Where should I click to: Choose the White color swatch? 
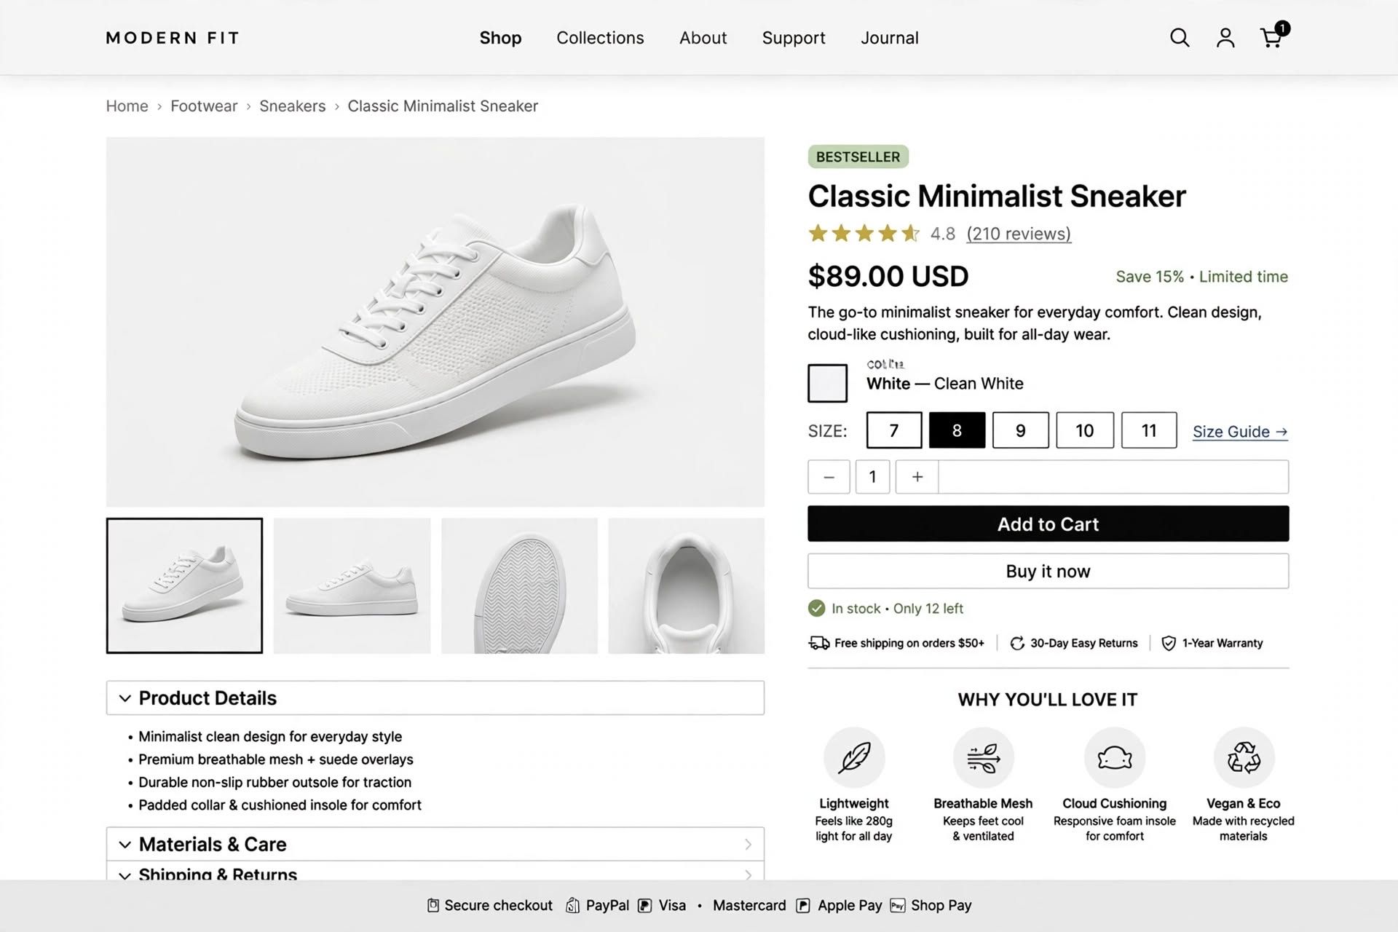click(827, 383)
